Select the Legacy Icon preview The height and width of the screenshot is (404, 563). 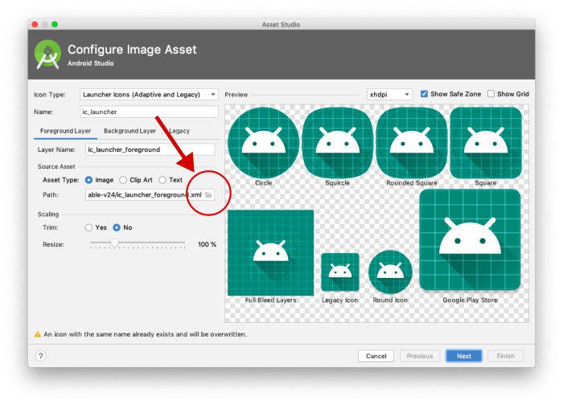[x=339, y=271]
